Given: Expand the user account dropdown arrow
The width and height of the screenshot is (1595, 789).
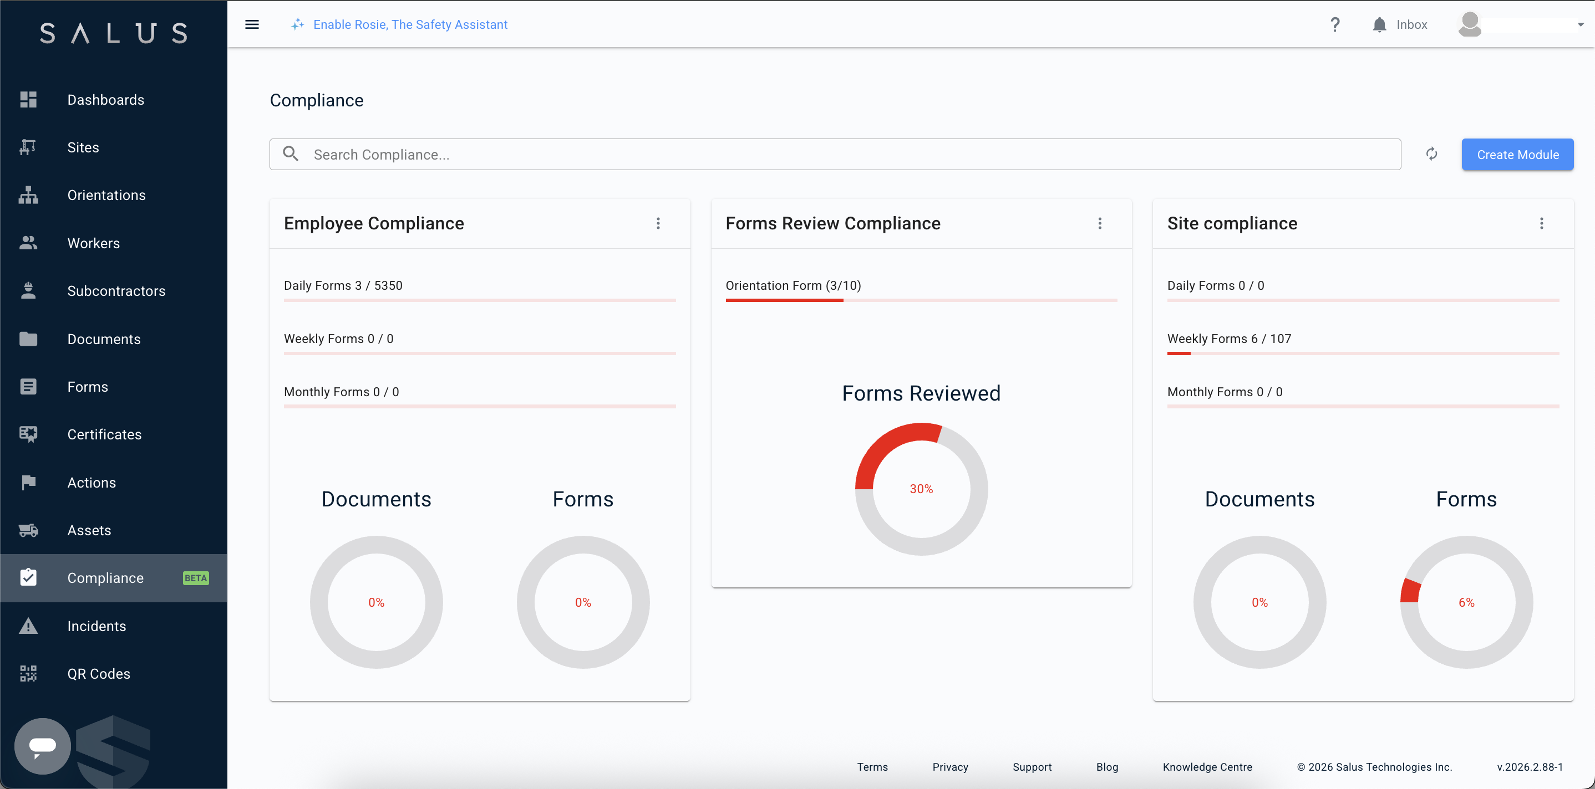Looking at the screenshot, I should [x=1581, y=25].
